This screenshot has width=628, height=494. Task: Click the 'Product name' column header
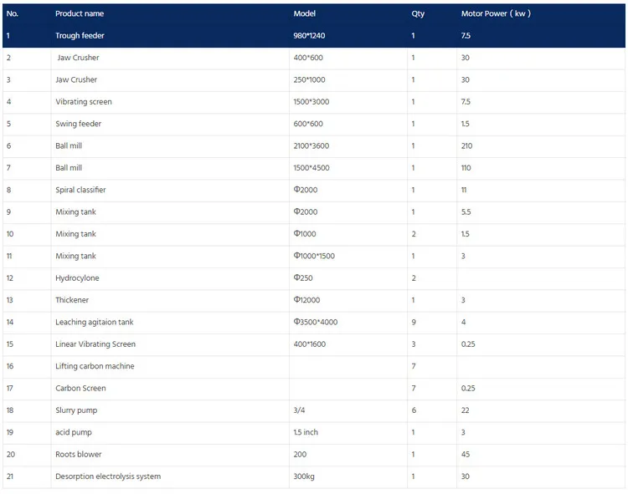coord(80,14)
